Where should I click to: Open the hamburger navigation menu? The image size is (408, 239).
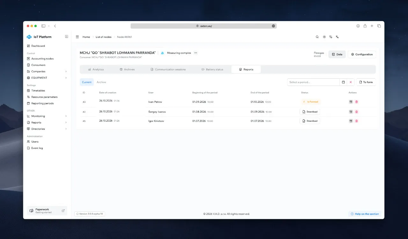[x=77, y=37]
